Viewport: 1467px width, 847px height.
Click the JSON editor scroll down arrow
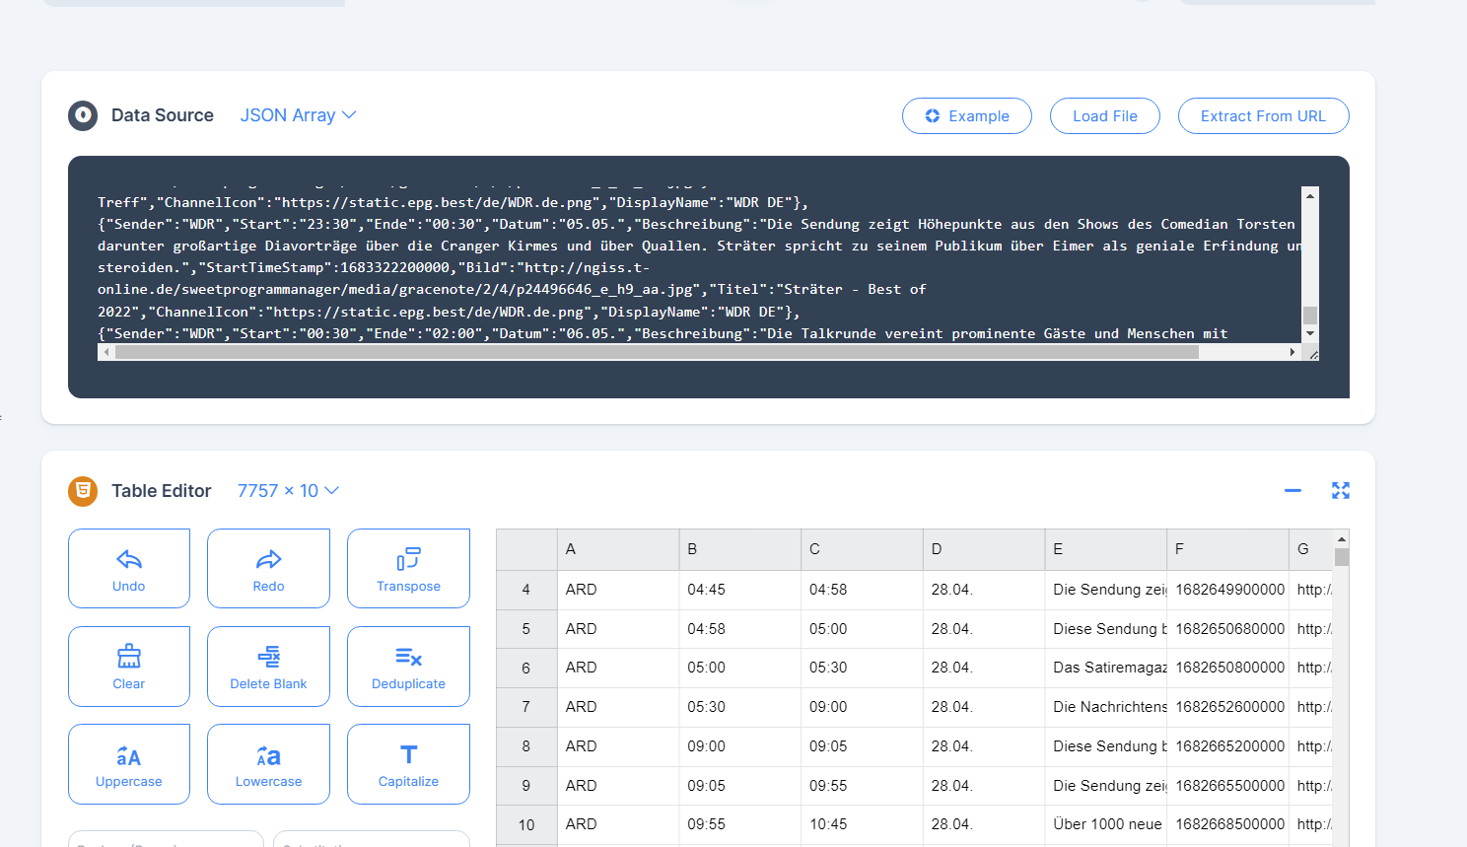click(1310, 334)
